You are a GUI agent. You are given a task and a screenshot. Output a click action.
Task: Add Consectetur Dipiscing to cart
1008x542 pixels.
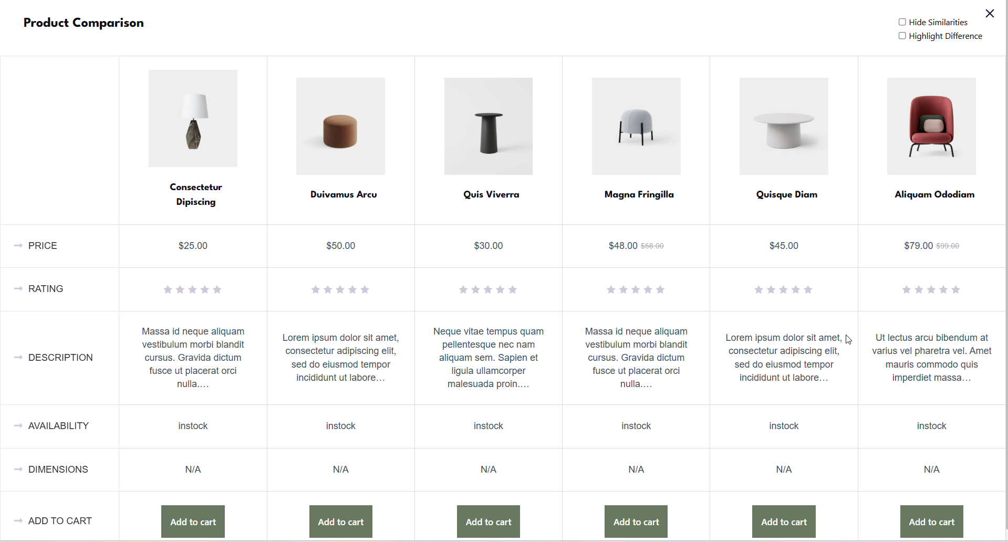click(x=193, y=522)
